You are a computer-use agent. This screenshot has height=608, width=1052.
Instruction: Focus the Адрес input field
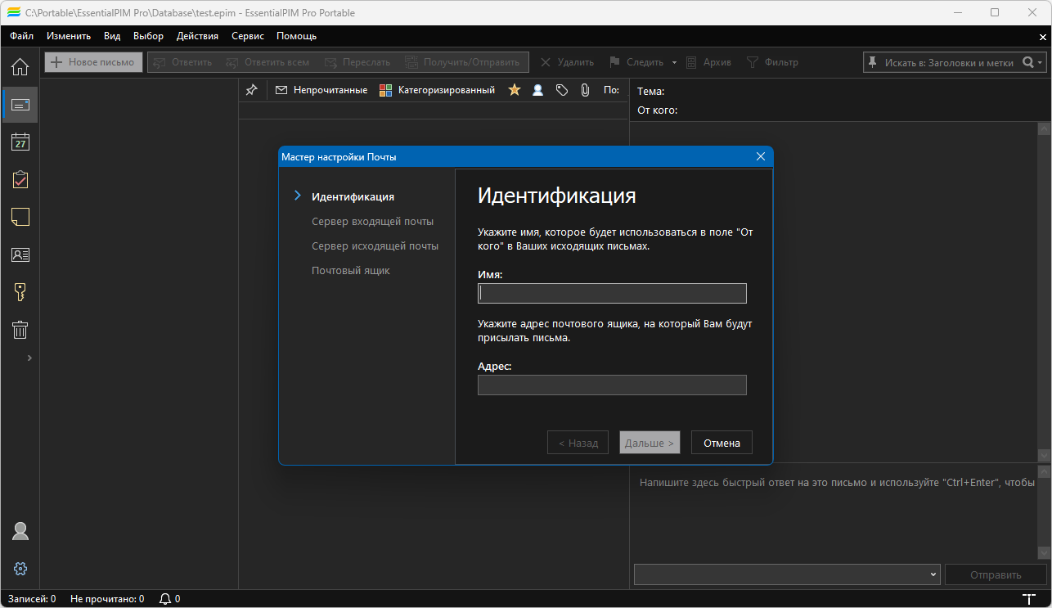[x=612, y=385]
